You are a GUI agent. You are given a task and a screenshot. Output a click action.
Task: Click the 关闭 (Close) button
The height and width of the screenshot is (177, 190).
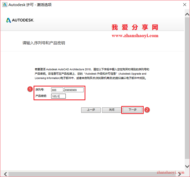111,110
